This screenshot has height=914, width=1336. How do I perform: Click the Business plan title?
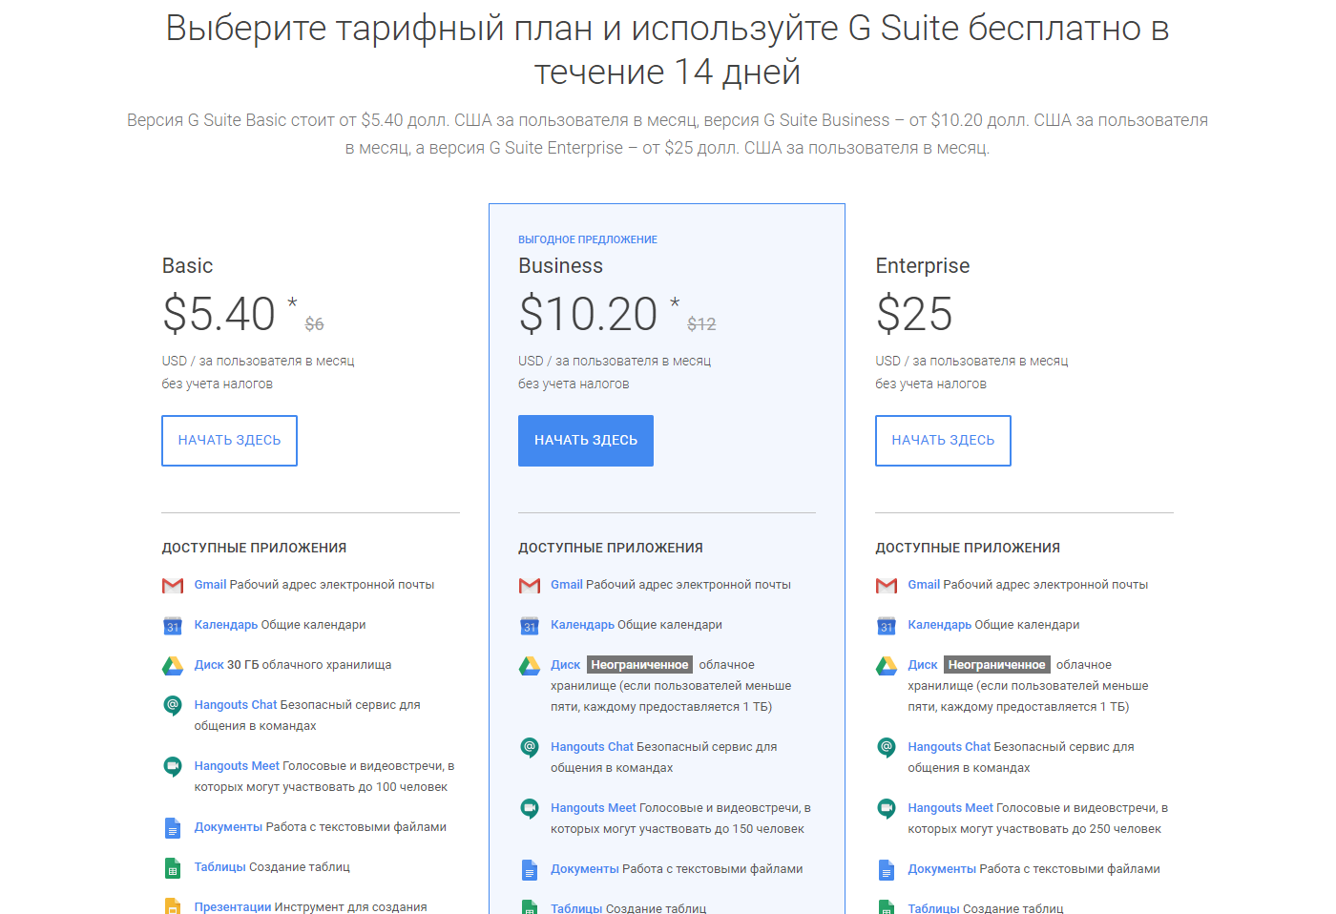tap(561, 266)
